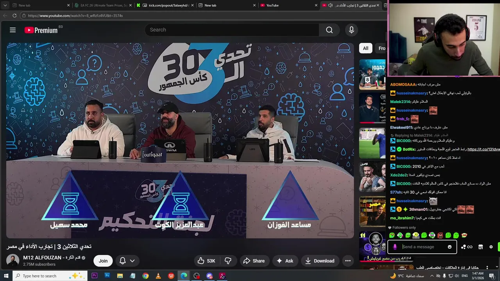Open the chat shop storefront icon

click(x=481, y=247)
